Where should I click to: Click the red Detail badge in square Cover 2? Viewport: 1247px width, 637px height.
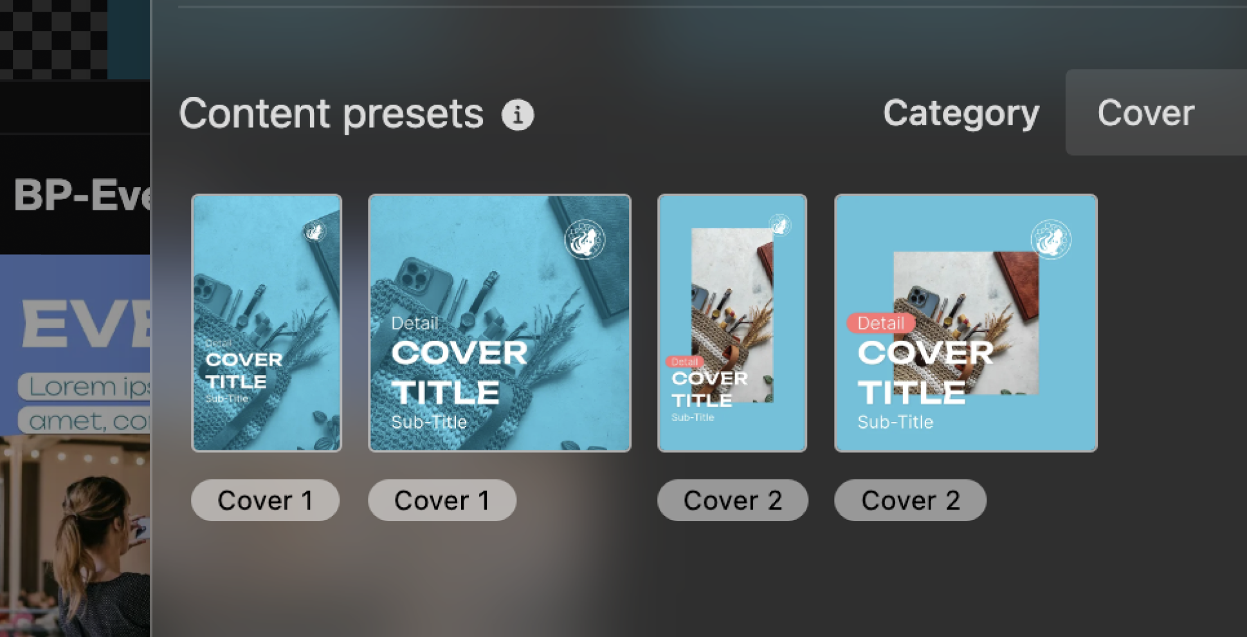880,323
